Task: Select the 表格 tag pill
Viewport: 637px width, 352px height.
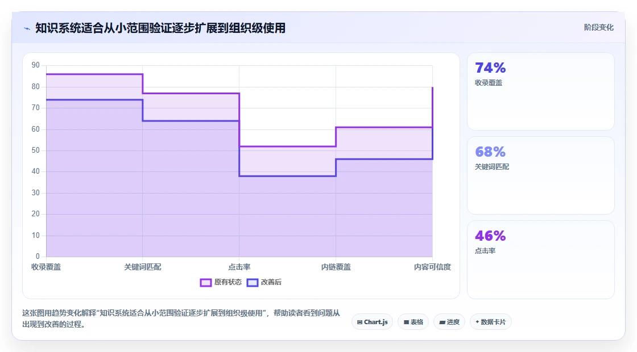Action: (x=413, y=322)
